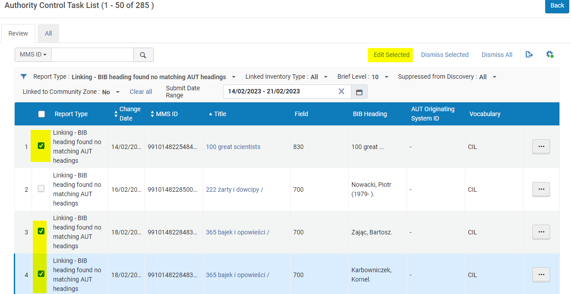Expand Linked Inventory Type filter
This screenshot has width=571, height=294.
click(326, 77)
